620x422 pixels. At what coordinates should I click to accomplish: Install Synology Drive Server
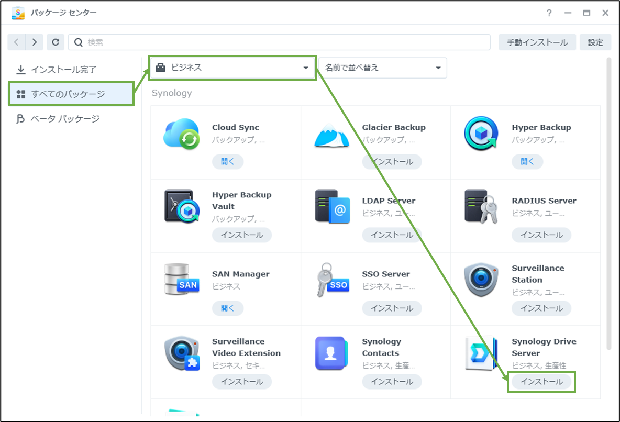[x=541, y=382]
